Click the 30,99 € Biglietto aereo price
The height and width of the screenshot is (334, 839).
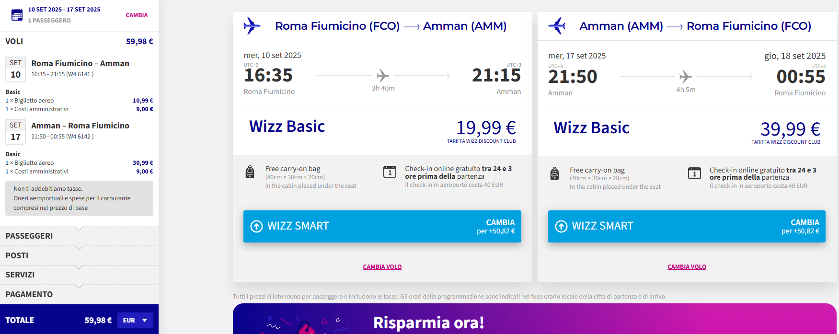143,163
